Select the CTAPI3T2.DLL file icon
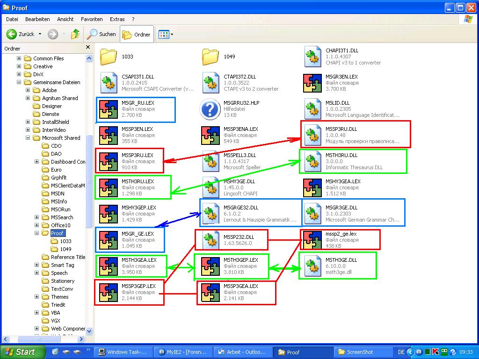479x359 pixels. [211, 83]
